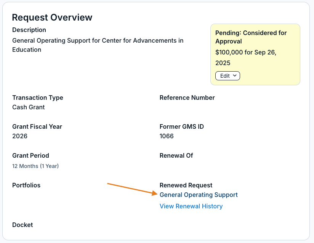This screenshot has width=314, height=243.
Task: Click the Portfolios field label
Action: (26, 185)
